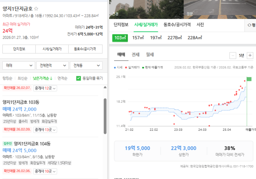
Task: Click left-panel 동호수/공시가격 button
Action: [85, 49]
